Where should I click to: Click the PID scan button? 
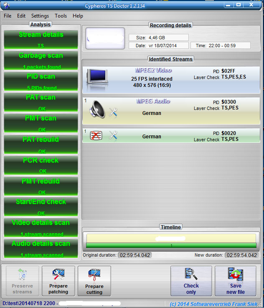pyautogui.click(x=41, y=81)
